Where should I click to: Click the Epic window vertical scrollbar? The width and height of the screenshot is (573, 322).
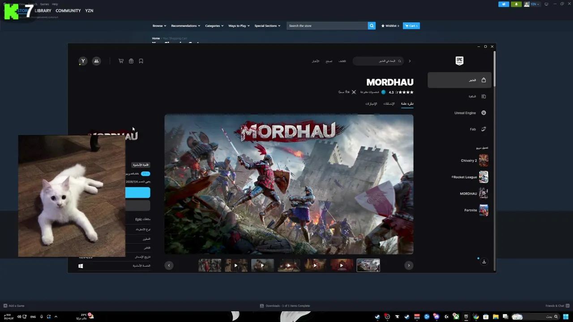tap(495, 69)
